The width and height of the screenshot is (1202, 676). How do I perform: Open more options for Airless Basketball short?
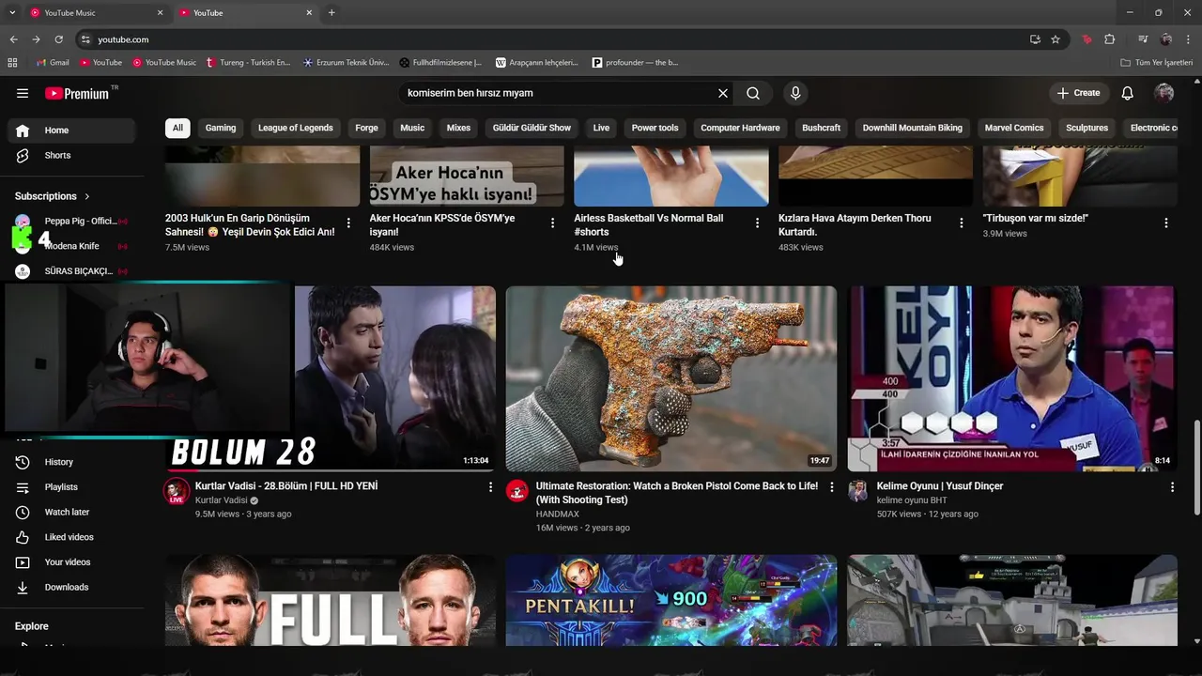click(x=757, y=223)
